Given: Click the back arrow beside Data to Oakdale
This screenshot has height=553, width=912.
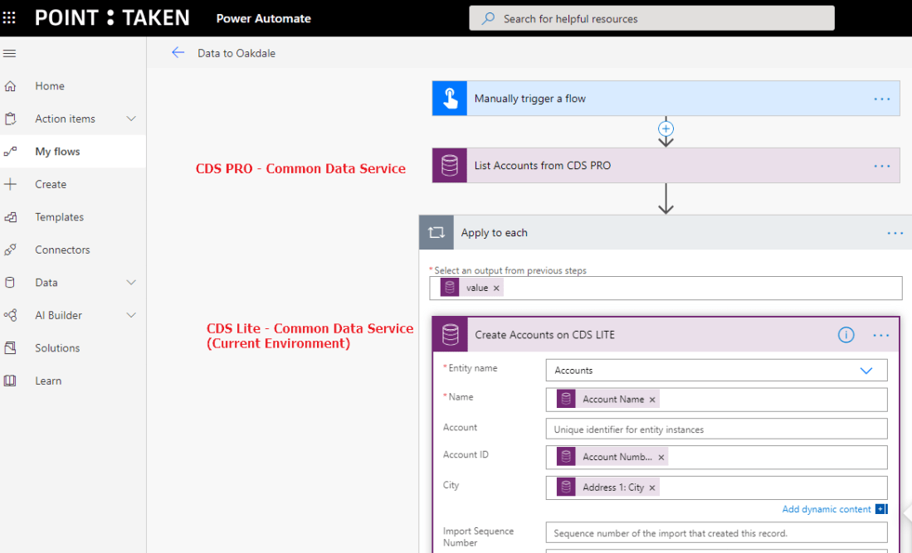Looking at the screenshot, I should [x=178, y=53].
